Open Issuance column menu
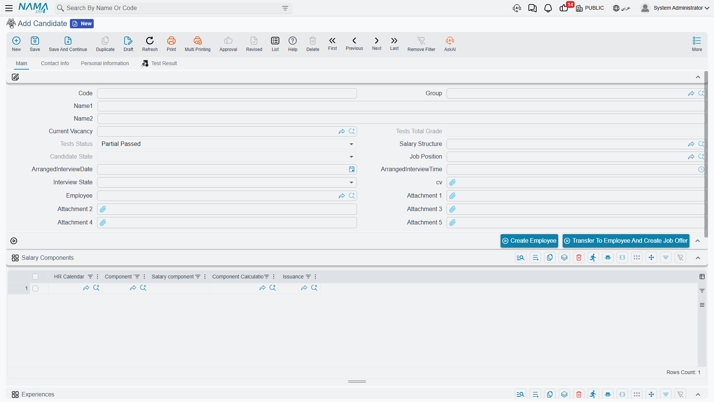The width and height of the screenshot is (714, 402). point(315,277)
